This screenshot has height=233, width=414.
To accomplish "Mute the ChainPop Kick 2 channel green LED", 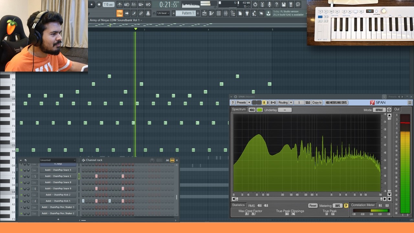I will pos(21,195).
